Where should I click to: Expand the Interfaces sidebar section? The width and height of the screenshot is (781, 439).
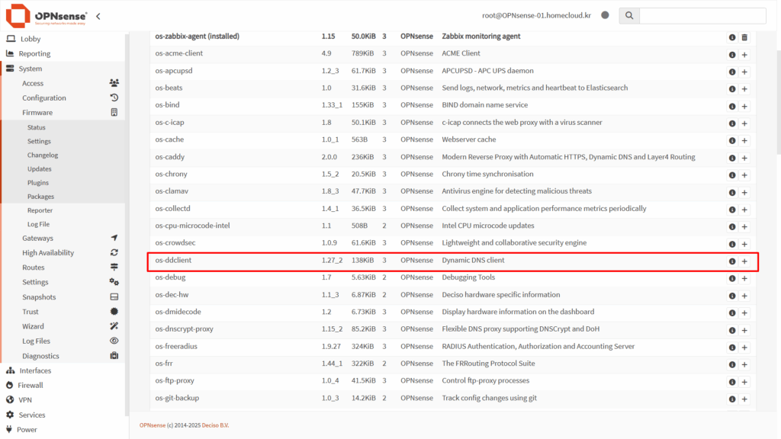click(x=35, y=370)
